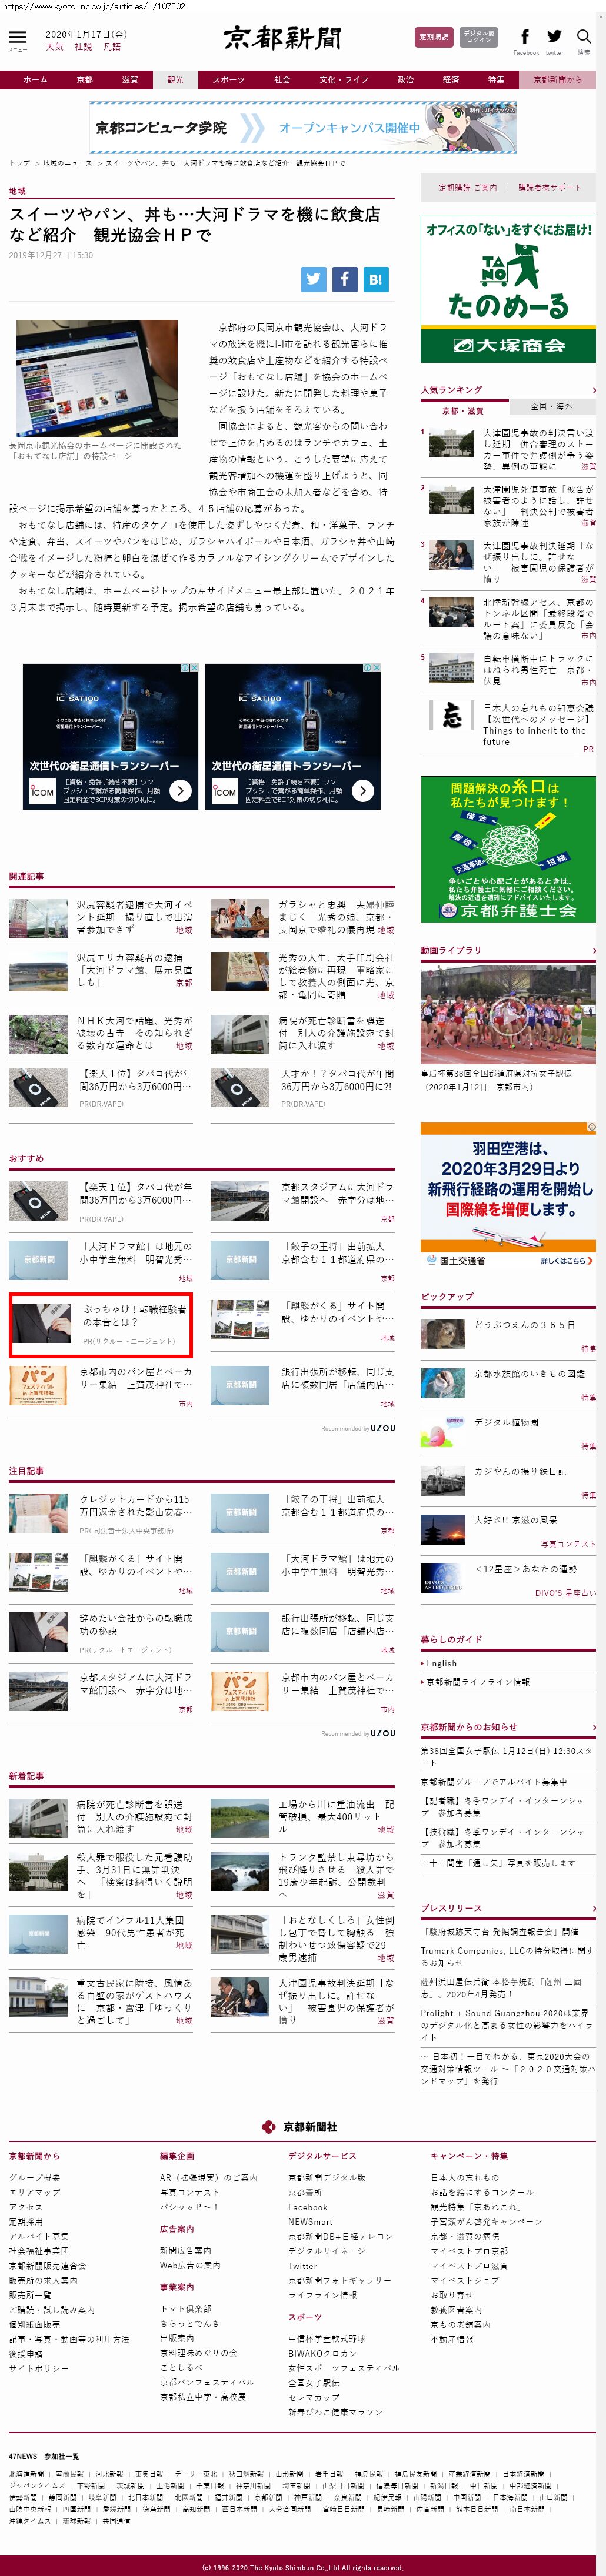Open 京都水族館のいきもの図鑑 pickup thumbnail
The image size is (606, 2576).
coord(442,1383)
